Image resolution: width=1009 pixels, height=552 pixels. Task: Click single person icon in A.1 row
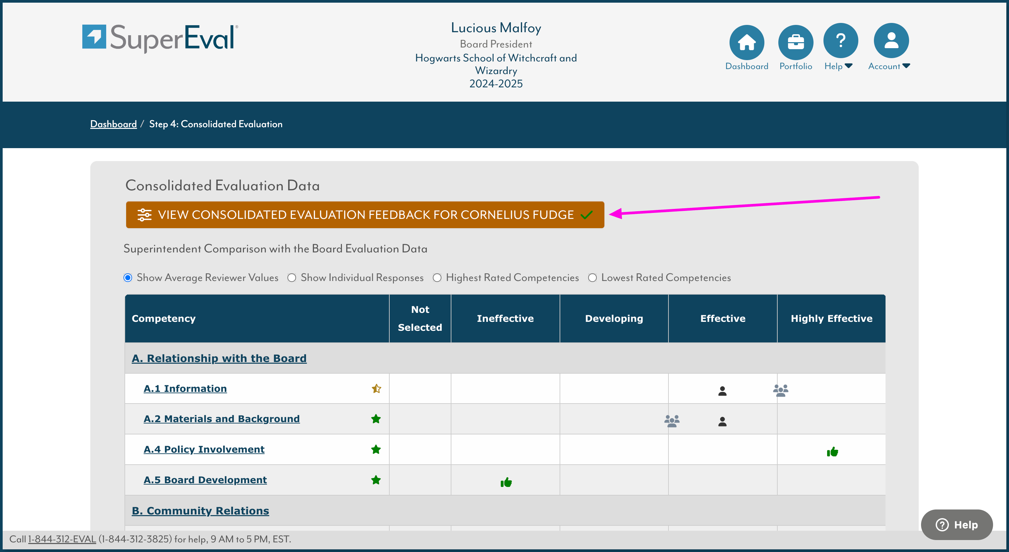[x=722, y=391]
